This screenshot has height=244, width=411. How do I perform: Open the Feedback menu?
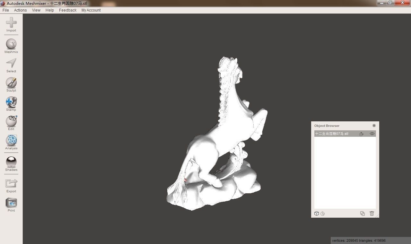tap(68, 10)
